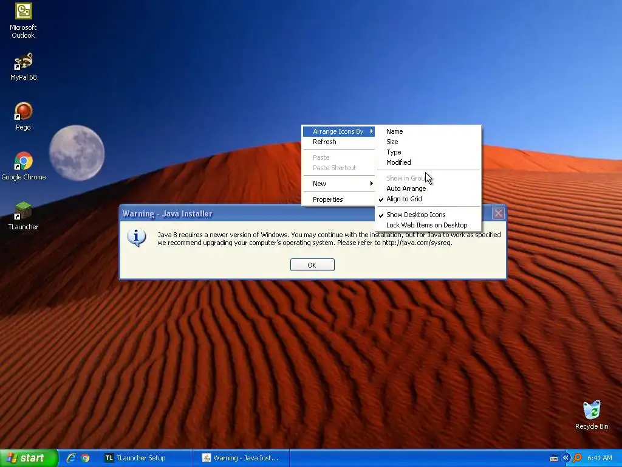Switch to TLauncher Setup taskbar button

pos(146,458)
